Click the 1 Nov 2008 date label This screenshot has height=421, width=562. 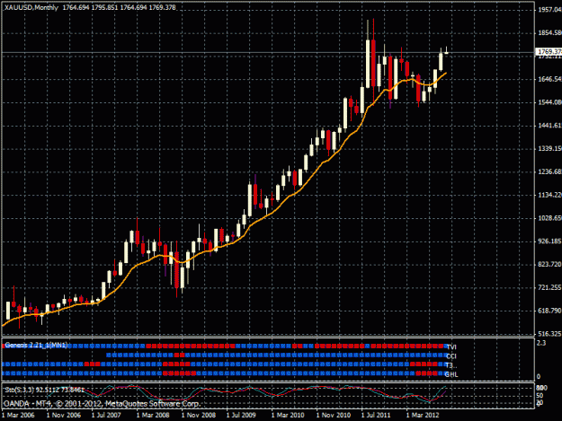click(199, 415)
